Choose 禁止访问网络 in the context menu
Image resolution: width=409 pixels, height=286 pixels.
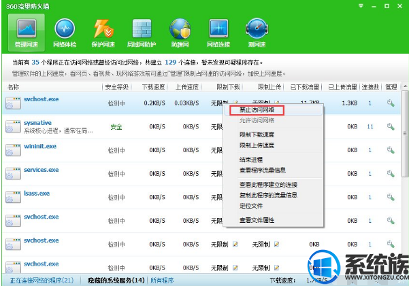click(x=257, y=110)
